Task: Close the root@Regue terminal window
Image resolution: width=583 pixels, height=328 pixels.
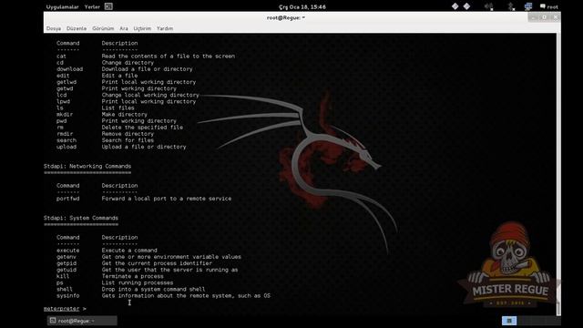Action: coord(556,17)
